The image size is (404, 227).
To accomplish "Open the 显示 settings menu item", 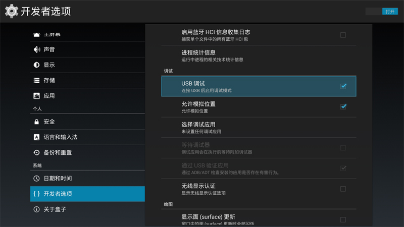I will pos(87,65).
